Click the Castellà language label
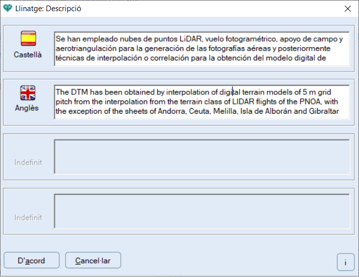Image resolution: width=359 pixels, height=277 pixels. click(x=28, y=55)
